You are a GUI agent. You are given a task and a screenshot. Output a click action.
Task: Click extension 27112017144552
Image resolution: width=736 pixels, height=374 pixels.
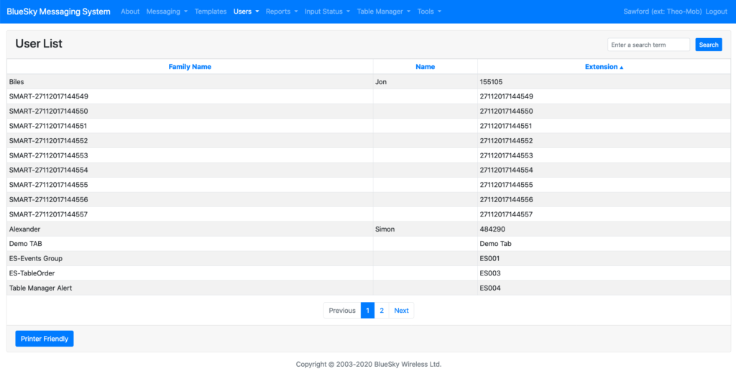[507, 140]
